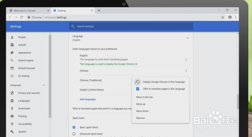Open Downloads settings section
Screen dimensions: 252x137
24,108
